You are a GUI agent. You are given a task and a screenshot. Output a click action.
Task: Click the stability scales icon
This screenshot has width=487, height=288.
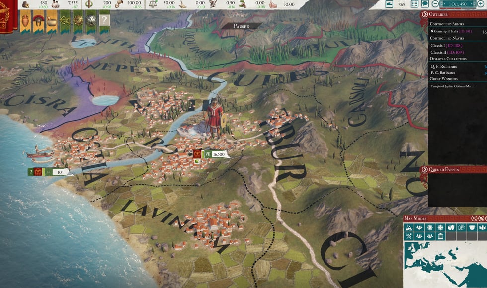153,4
